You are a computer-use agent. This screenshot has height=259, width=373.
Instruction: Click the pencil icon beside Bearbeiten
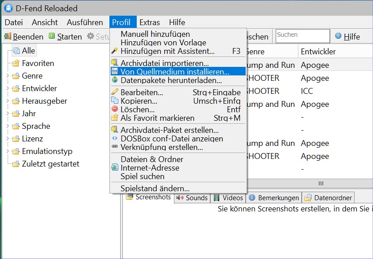tap(115, 92)
